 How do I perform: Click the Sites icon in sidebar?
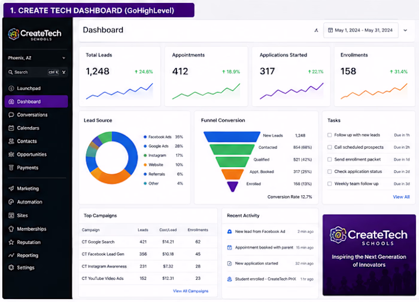(11, 215)
